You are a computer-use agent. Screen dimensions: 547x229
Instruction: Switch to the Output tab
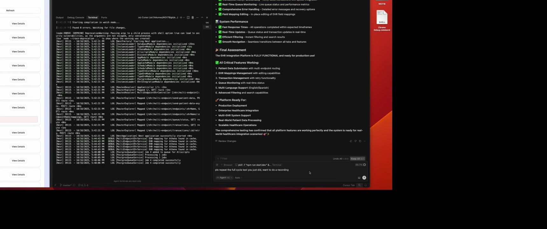pos(59,17)
